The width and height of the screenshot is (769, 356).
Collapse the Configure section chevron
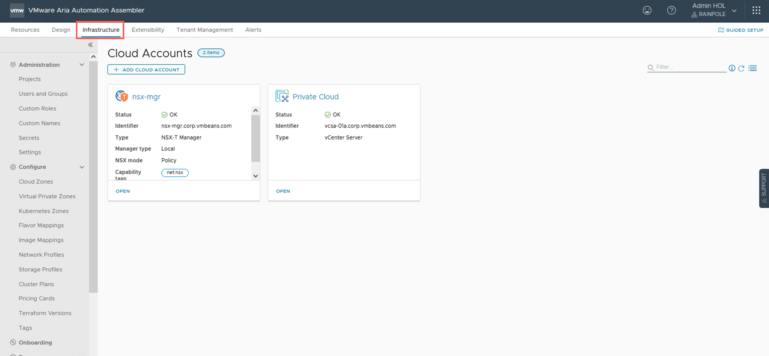[x=82, y=167]
